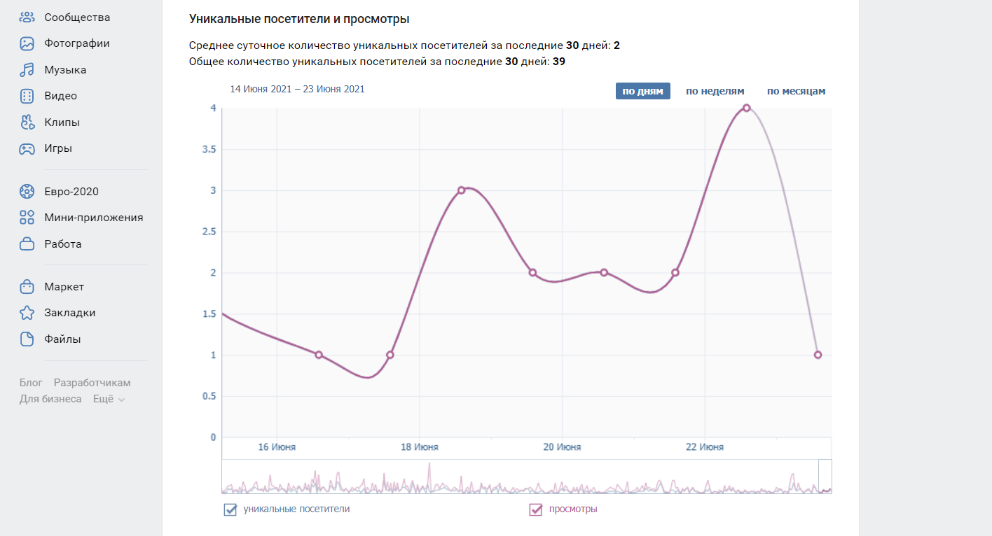992x536 pixels.
Task: Toggle the 'просмотры' checkbox
Action: click(536, 509)
